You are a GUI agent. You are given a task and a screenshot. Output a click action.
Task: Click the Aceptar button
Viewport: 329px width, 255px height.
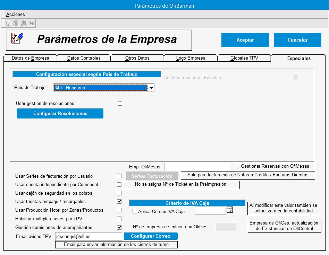[245, 40]
